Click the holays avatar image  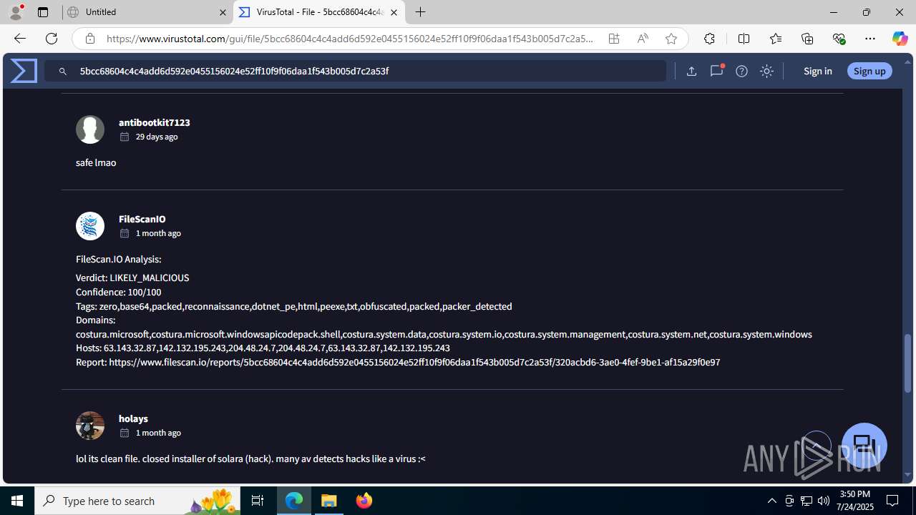pyautogui.click(x=90, y=426)
